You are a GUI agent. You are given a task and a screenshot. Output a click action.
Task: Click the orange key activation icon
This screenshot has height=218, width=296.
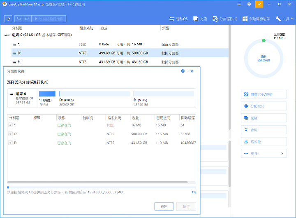(259, 4)
